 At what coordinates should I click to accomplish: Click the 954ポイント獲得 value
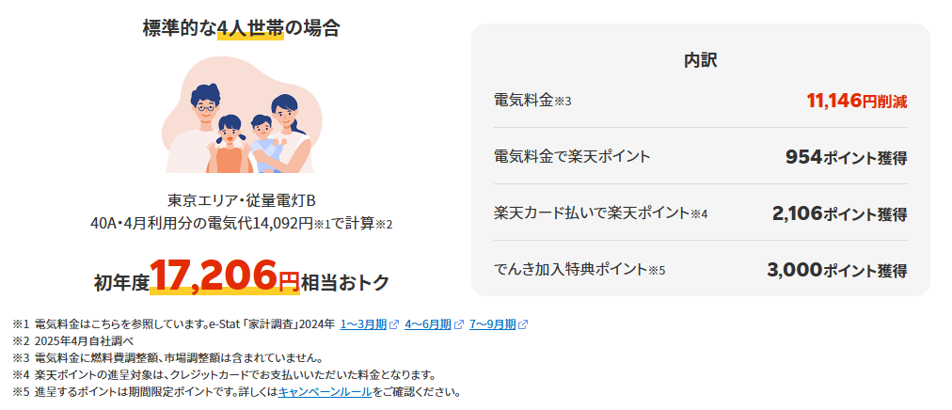[x=847, y=158]
